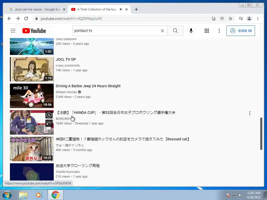Open HANDA CUP video's three-dot menu
The image size is (267, 200).
click(x=250, y=113)
